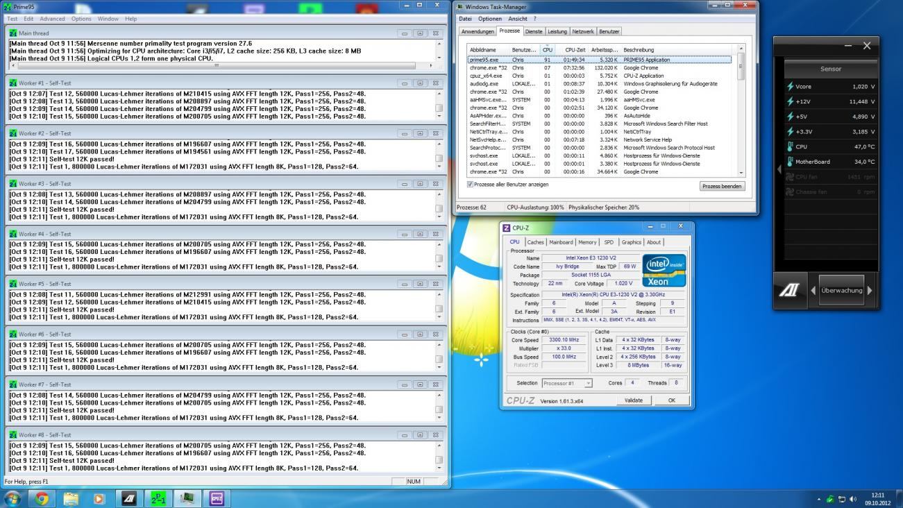Click the Überwachung button
903x508 pixels.
(x=841, y=291)
